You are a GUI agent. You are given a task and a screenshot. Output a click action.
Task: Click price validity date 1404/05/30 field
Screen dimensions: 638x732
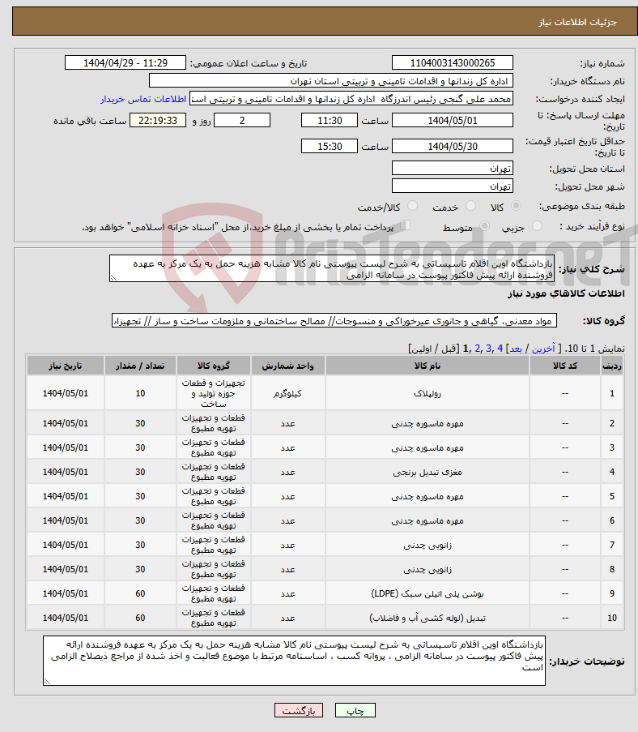(x=453, y=146)
